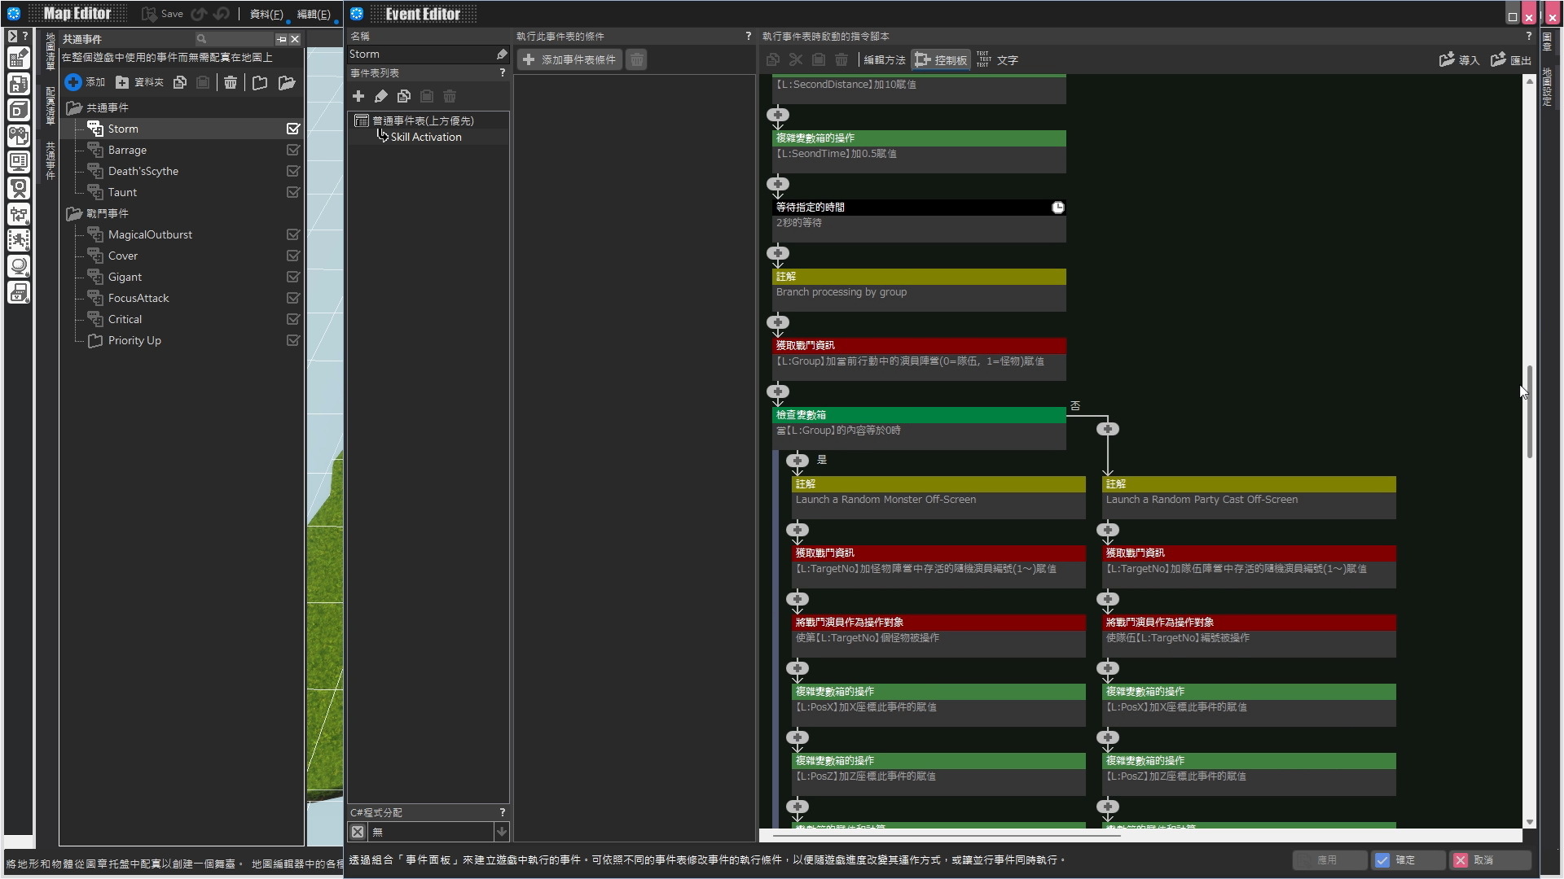Collapse the 戰鬥事件 folder
1564x879 pixels.
74,213
